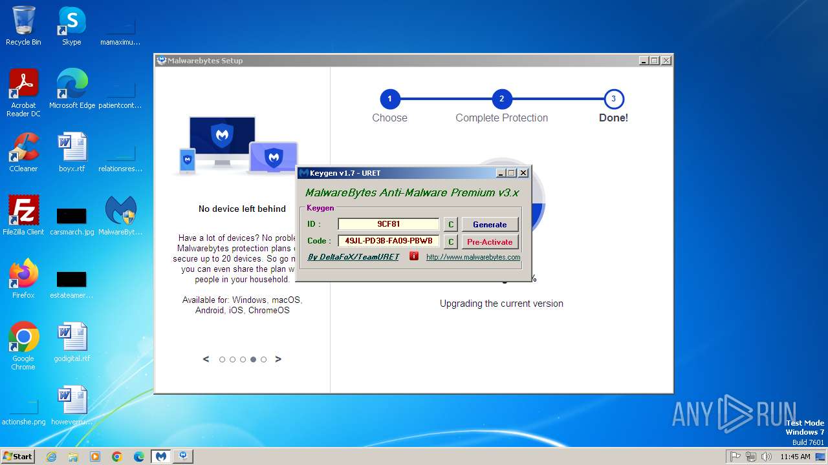Close the Malwarebytes Setup window
This screenshot has width=828, height=465.
click(666, 61)
